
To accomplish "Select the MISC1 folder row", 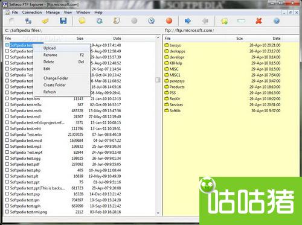I will [222, 75].
